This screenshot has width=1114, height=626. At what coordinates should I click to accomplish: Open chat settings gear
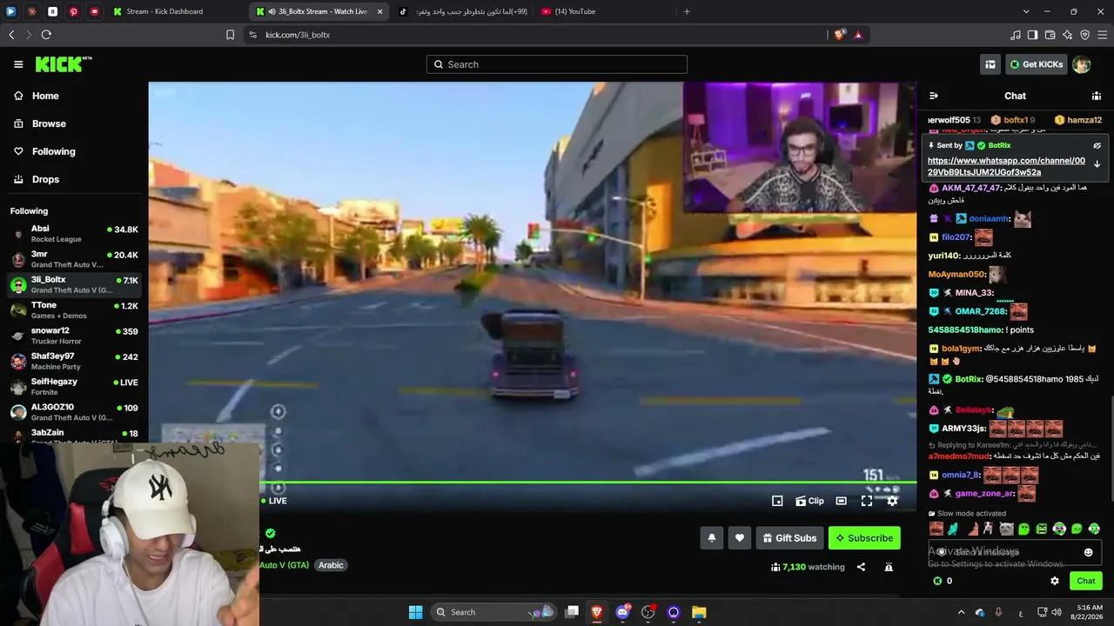click(x=1055, y=581)
